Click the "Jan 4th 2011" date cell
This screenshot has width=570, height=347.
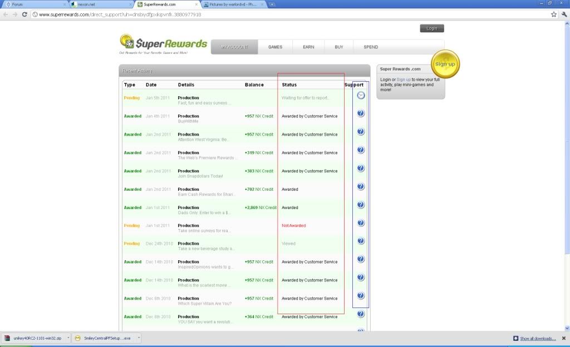point(158,116)
